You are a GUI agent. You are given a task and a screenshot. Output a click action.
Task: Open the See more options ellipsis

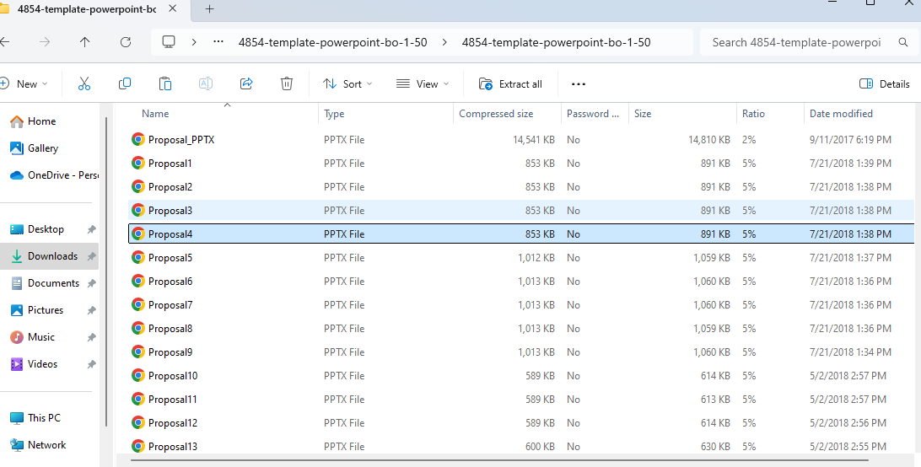click(578, 83)
